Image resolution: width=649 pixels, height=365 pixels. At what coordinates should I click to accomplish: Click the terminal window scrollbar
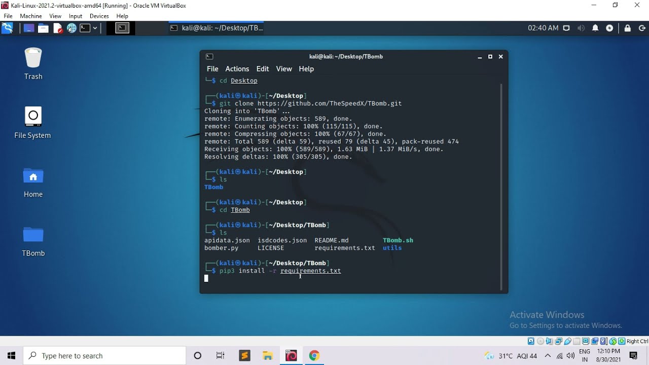[x=501, y=187]
